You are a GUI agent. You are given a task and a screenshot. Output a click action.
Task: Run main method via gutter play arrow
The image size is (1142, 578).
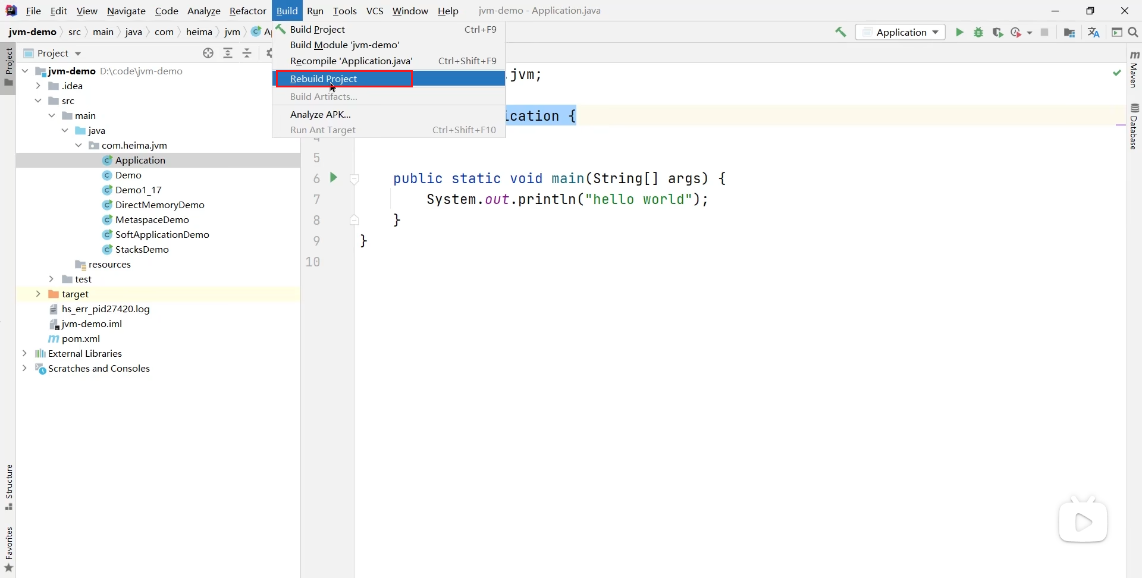334,178
